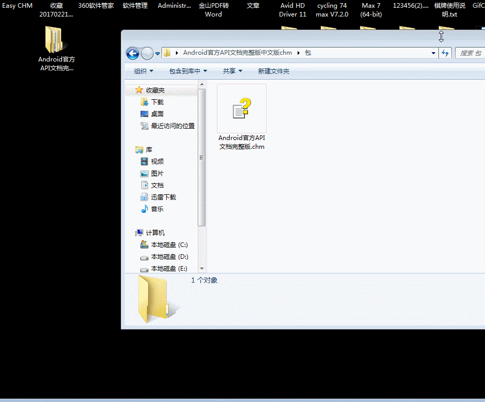Click Max 7 (64-bit) desktop label
485x402 pixels.
pos(371,10)
